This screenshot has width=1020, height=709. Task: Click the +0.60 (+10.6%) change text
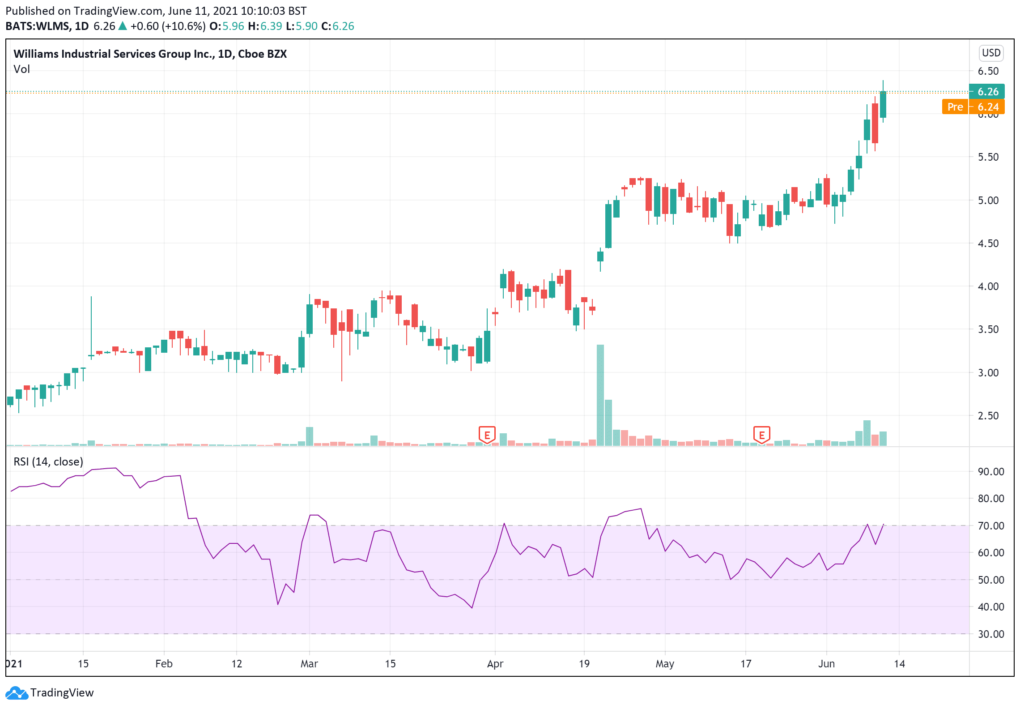168,26
